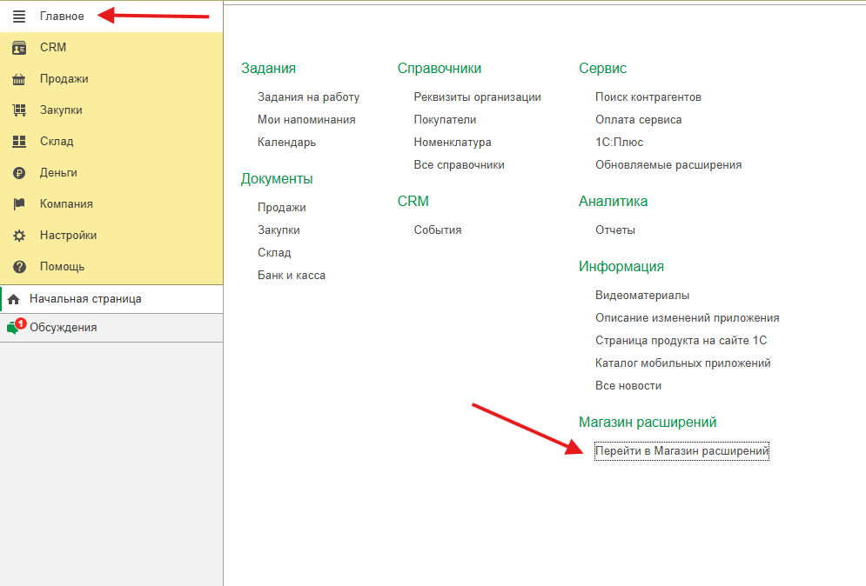Click the Закупки shopping cart icon
The image size is (866, 586).
pyautogui.click(x=19, y=110)
